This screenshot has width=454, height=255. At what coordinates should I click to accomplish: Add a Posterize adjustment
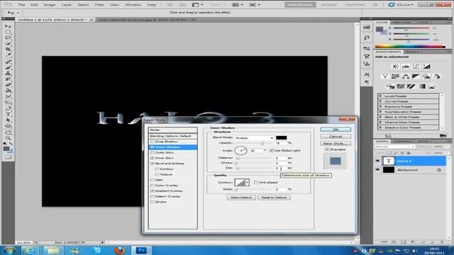(400, 86)
